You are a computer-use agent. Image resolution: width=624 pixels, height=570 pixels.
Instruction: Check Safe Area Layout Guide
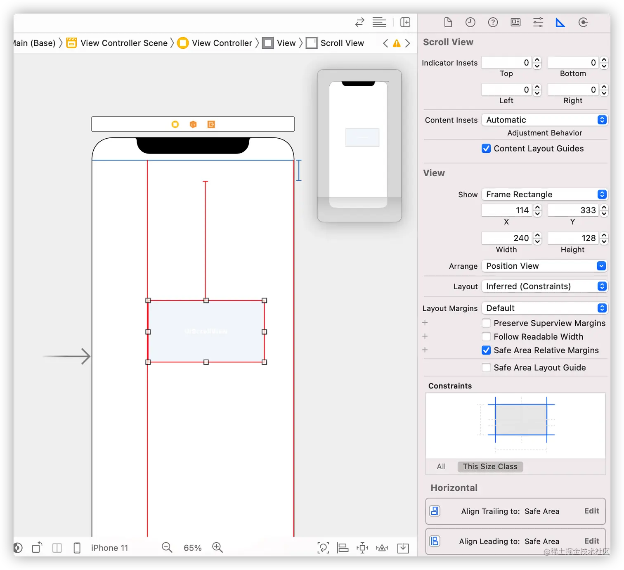pos(486,368)
